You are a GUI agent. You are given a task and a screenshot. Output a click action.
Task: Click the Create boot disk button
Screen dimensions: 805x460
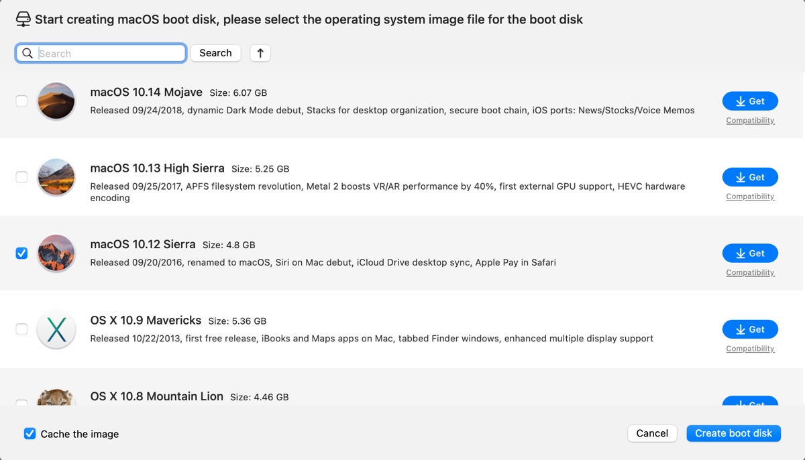733,433
